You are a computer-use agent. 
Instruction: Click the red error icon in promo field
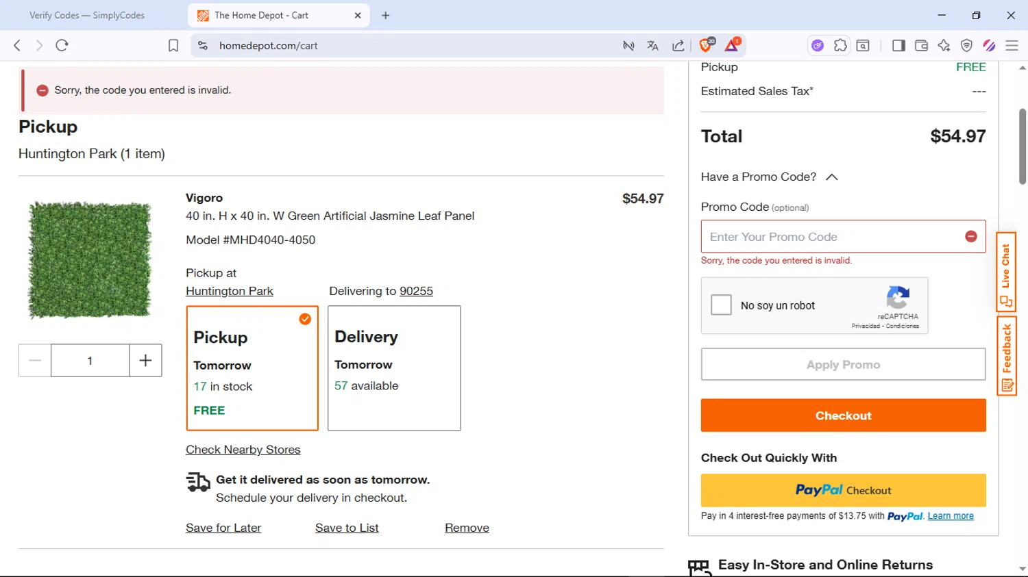(970, 236)
